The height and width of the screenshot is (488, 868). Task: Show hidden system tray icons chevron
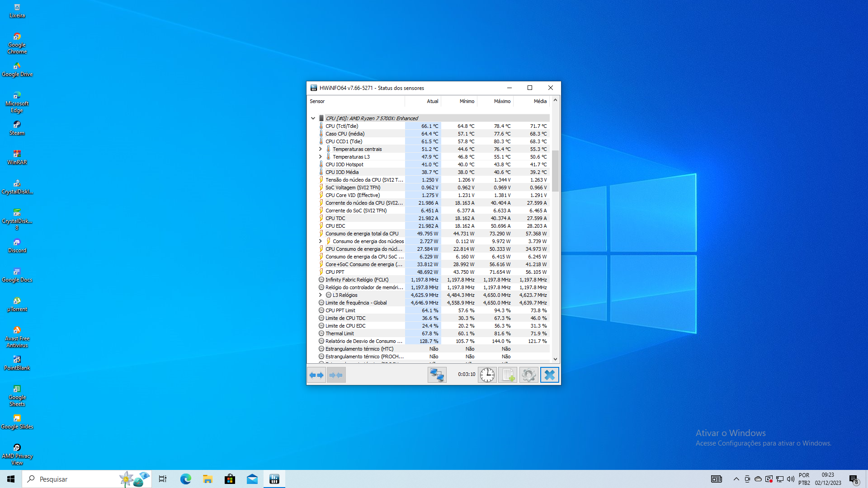[x=736, y=479]
